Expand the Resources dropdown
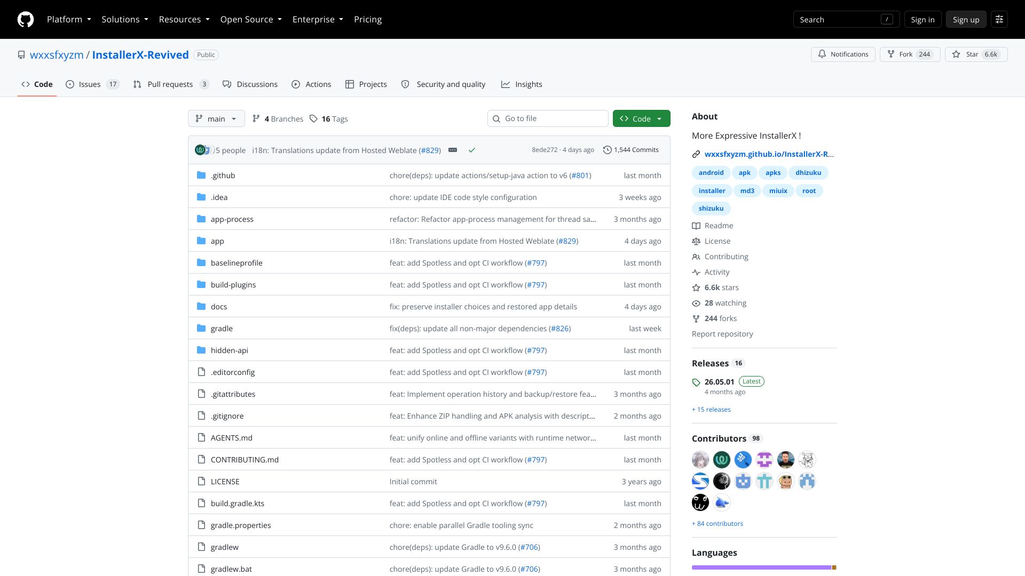This screenshot has width=1025, height=576. [184, 20]
